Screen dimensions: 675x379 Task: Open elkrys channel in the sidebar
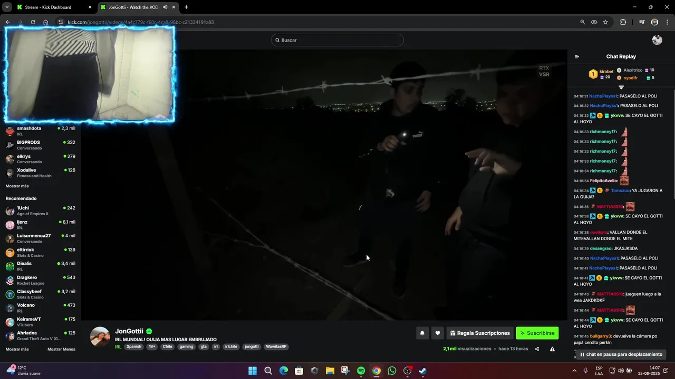pyautogui.click(x=41, y=159)
